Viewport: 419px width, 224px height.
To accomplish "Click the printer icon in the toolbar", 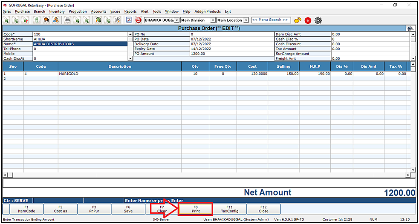I will point(68,20).
